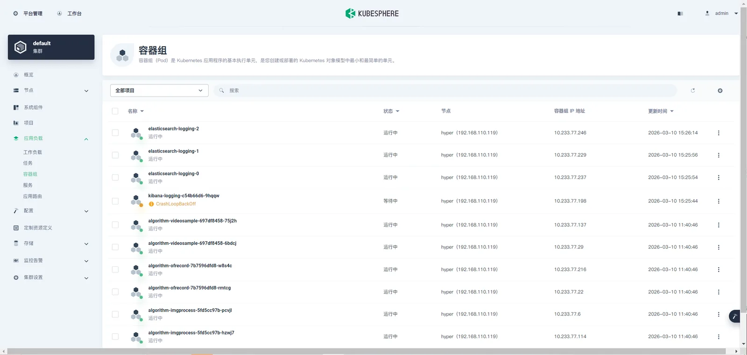747x355 pixels.
Task: Go to 工作负载 workloads
Action: click(x=33, y=152)
